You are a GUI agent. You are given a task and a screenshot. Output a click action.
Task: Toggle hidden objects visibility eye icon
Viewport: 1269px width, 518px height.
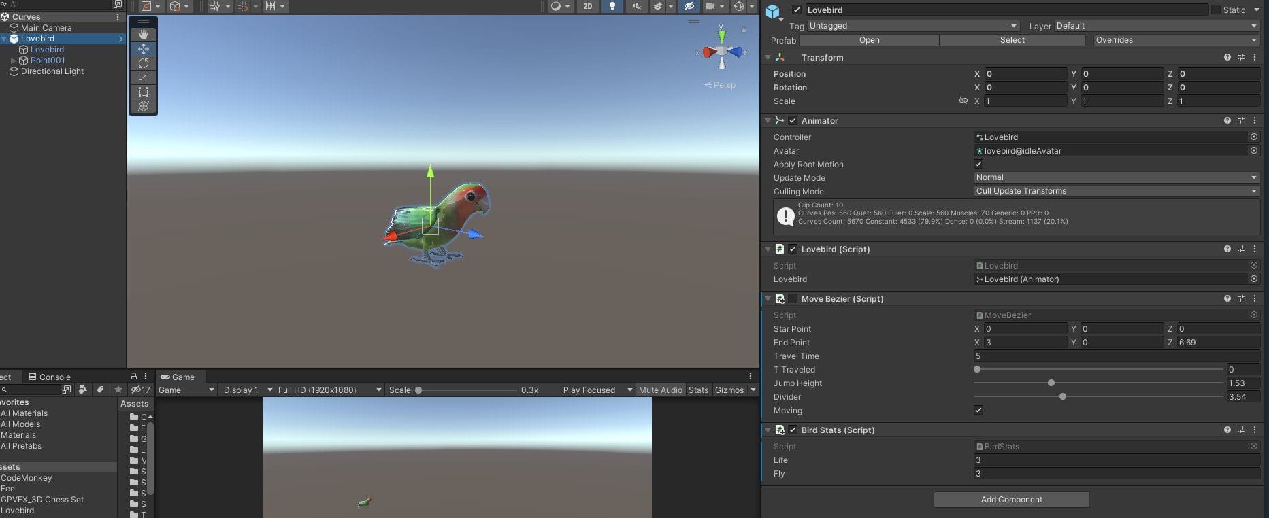689,6
